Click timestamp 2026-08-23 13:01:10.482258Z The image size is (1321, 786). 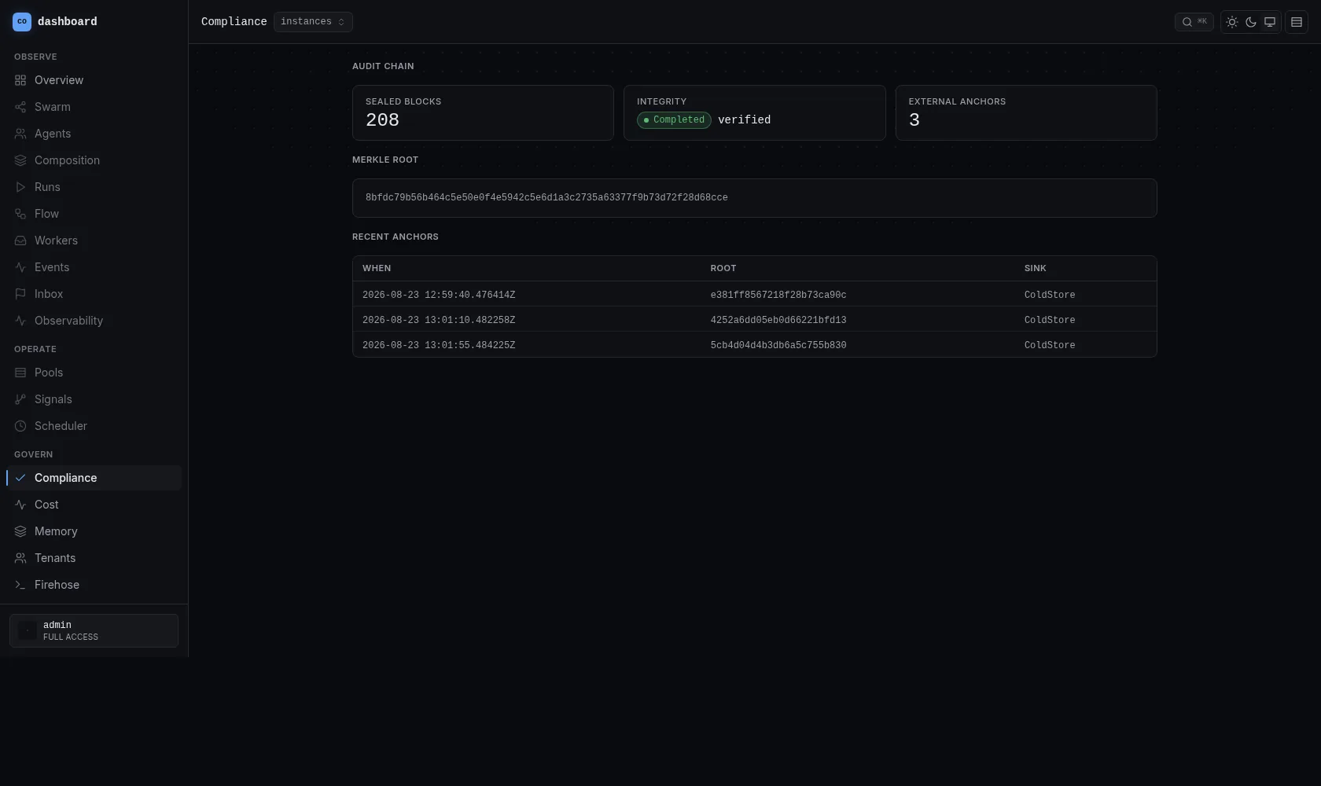pos(439,321)
